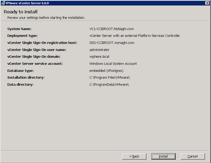The width and height of the screenshot is (211, 163).
Task: Click the Deployment type label
Action: coord(22,36)
